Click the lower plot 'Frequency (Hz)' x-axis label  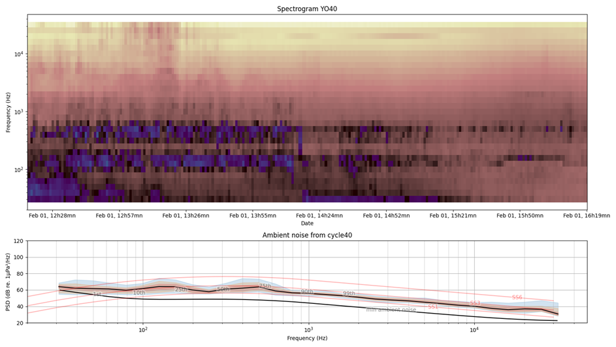pyautogui.click(x=307, y=339)
